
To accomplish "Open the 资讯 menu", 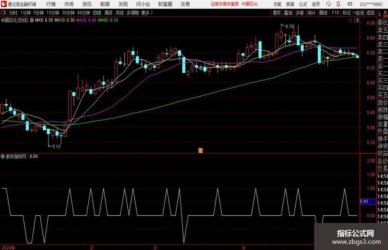I will coord(87,4).
